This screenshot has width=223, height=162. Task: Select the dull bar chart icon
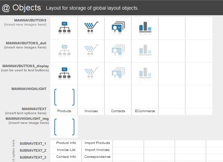(145, 51)
